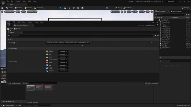Close the NewFileMediaSource tab

[x=32, y=25]
